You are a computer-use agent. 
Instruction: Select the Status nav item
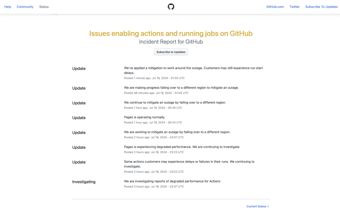coord(44,7)
